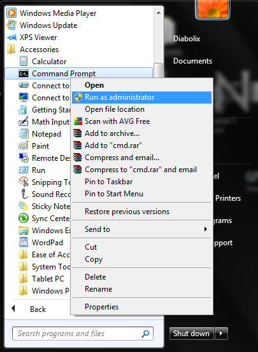
Task: Choose Delete from the context menu
Action: pos(141,277)
